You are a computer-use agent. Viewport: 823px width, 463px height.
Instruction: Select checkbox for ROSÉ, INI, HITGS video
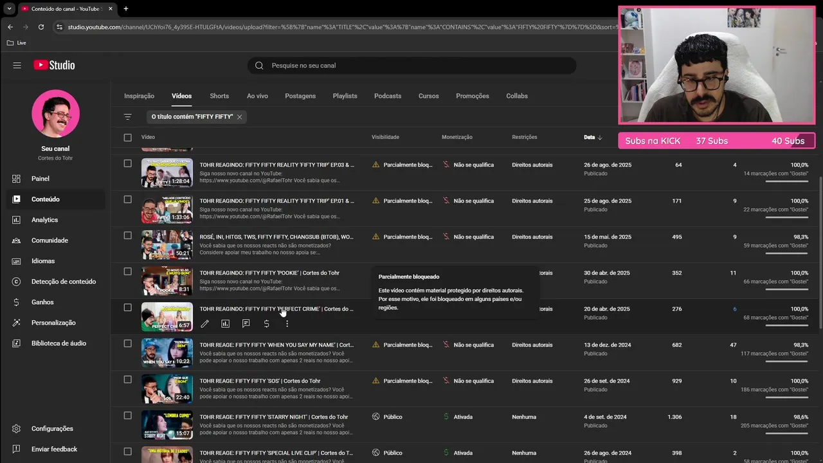127,235
